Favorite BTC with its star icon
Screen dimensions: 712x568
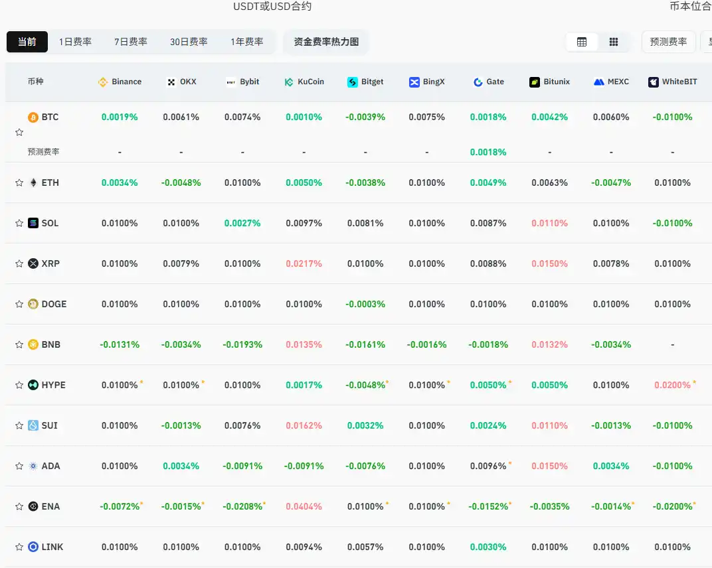pos(19,133)
